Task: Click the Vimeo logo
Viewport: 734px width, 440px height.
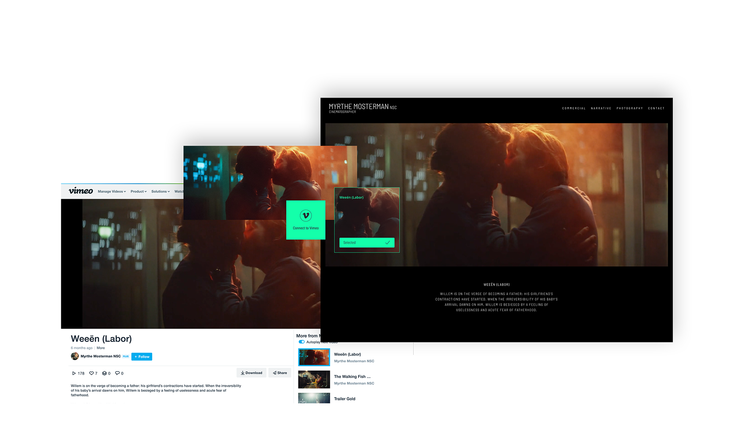Action: pos(81,191)
